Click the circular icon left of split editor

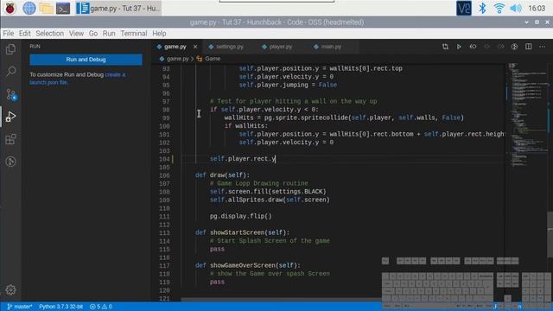pos(514,47)
